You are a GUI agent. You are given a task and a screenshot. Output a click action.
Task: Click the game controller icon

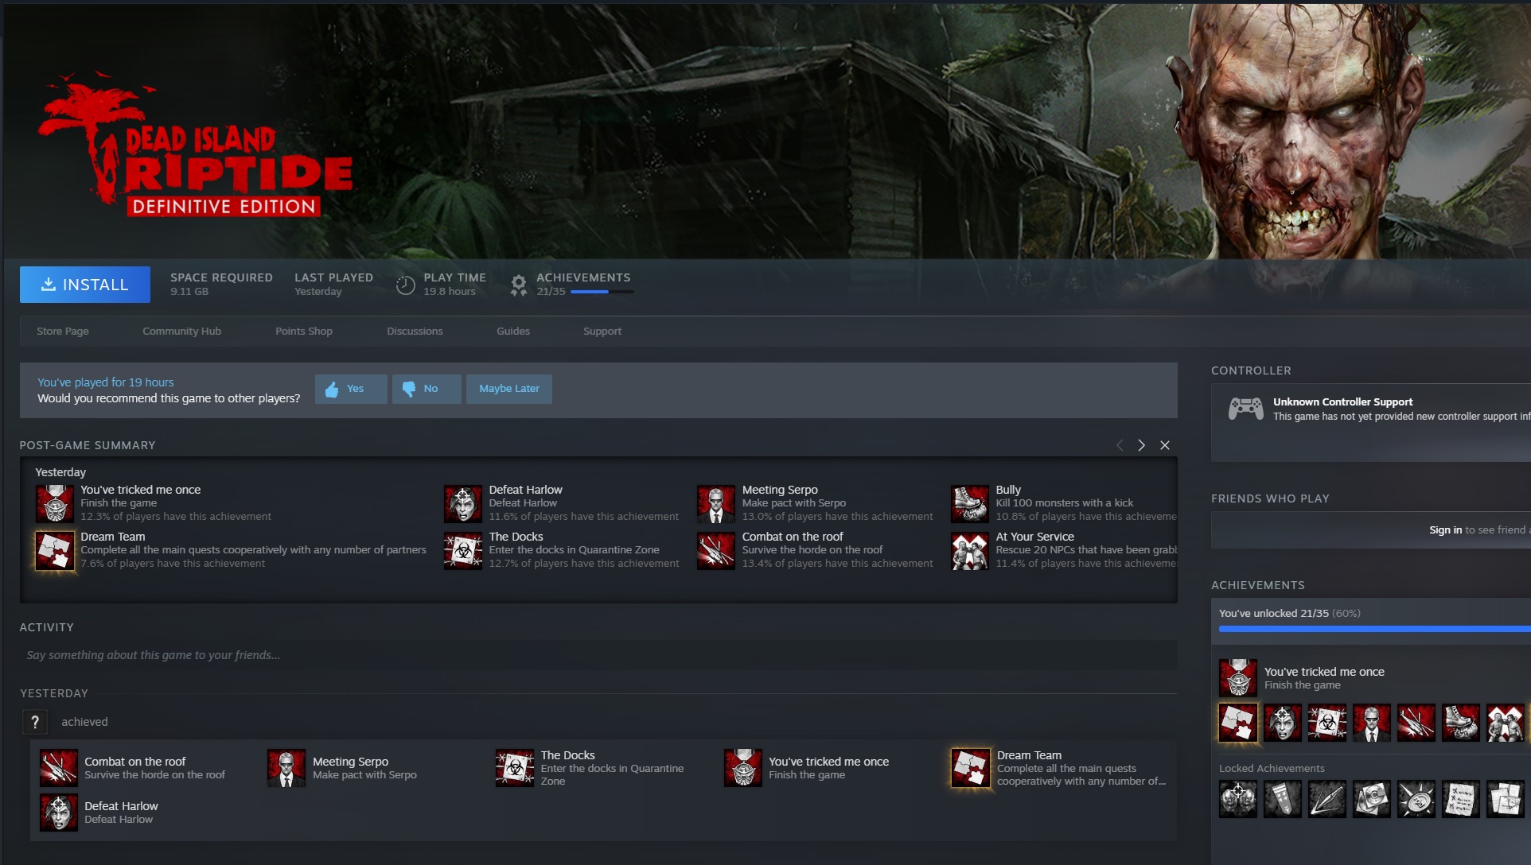(1245, 409)
